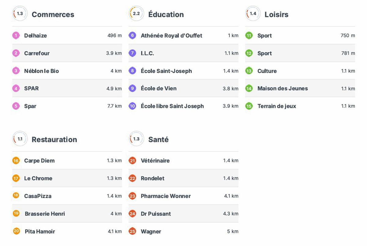Image resolution: width=367 pixels, height=246 pixels.
Task: Click the Loisirs section heading
Action: click(x=276, y=14)
